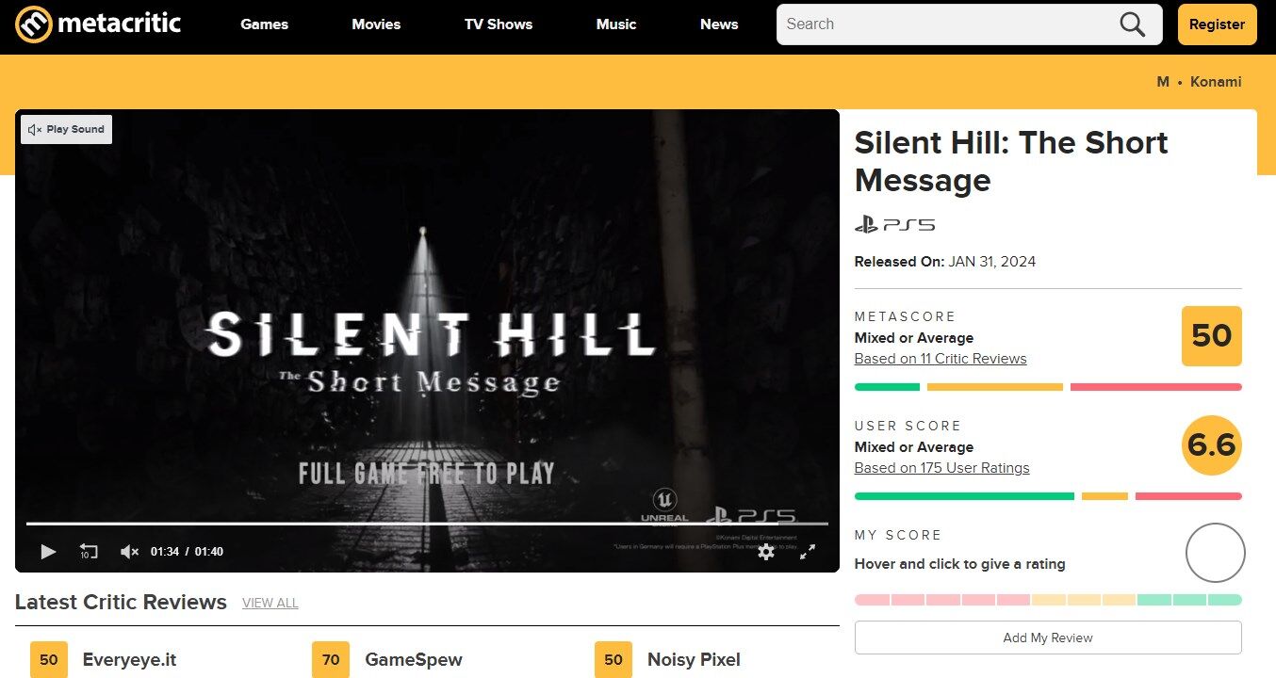The height and width of the screenshot is (678, 1276).
Task: Open VIEW ALL critic reviews
Action: (270, 604)
